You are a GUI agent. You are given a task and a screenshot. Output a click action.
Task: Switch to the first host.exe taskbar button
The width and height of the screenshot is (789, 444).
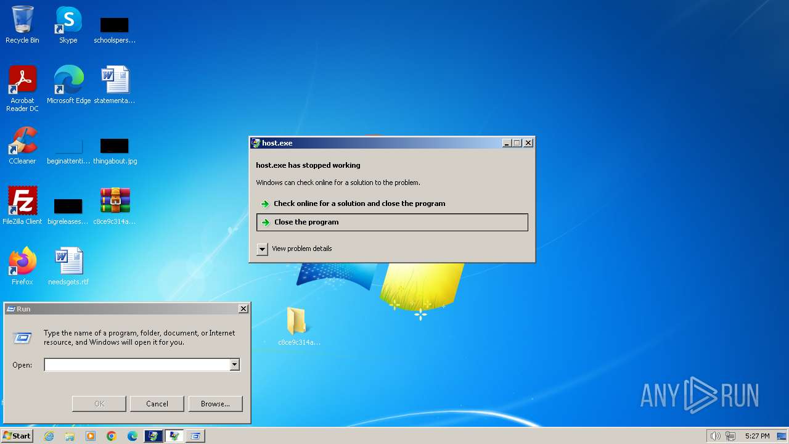[153, 436]
